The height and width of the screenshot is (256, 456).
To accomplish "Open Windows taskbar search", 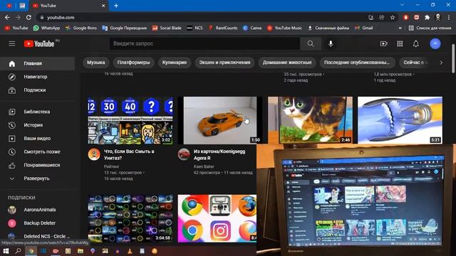I will (x=18, y=251).
